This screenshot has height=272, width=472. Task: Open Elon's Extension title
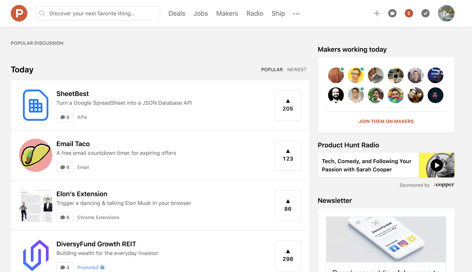tap(82, 194)
